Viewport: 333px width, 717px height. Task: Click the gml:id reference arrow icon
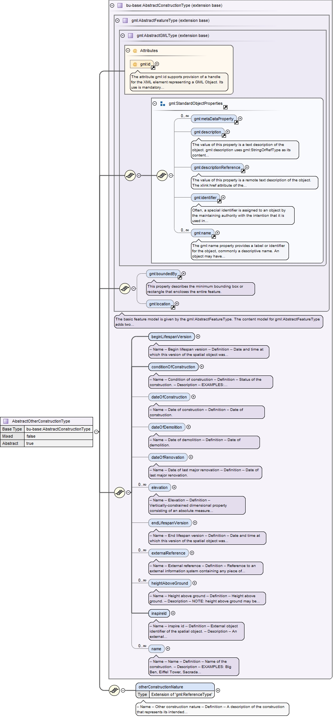click(x=153, y=68)
